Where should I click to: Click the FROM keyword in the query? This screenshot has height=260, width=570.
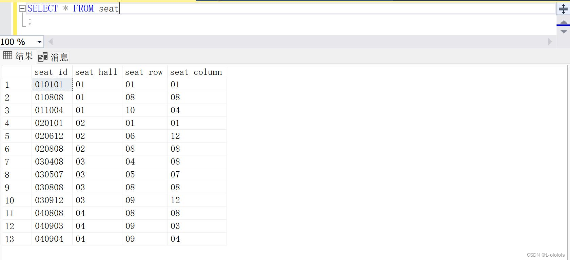(83, 8)
